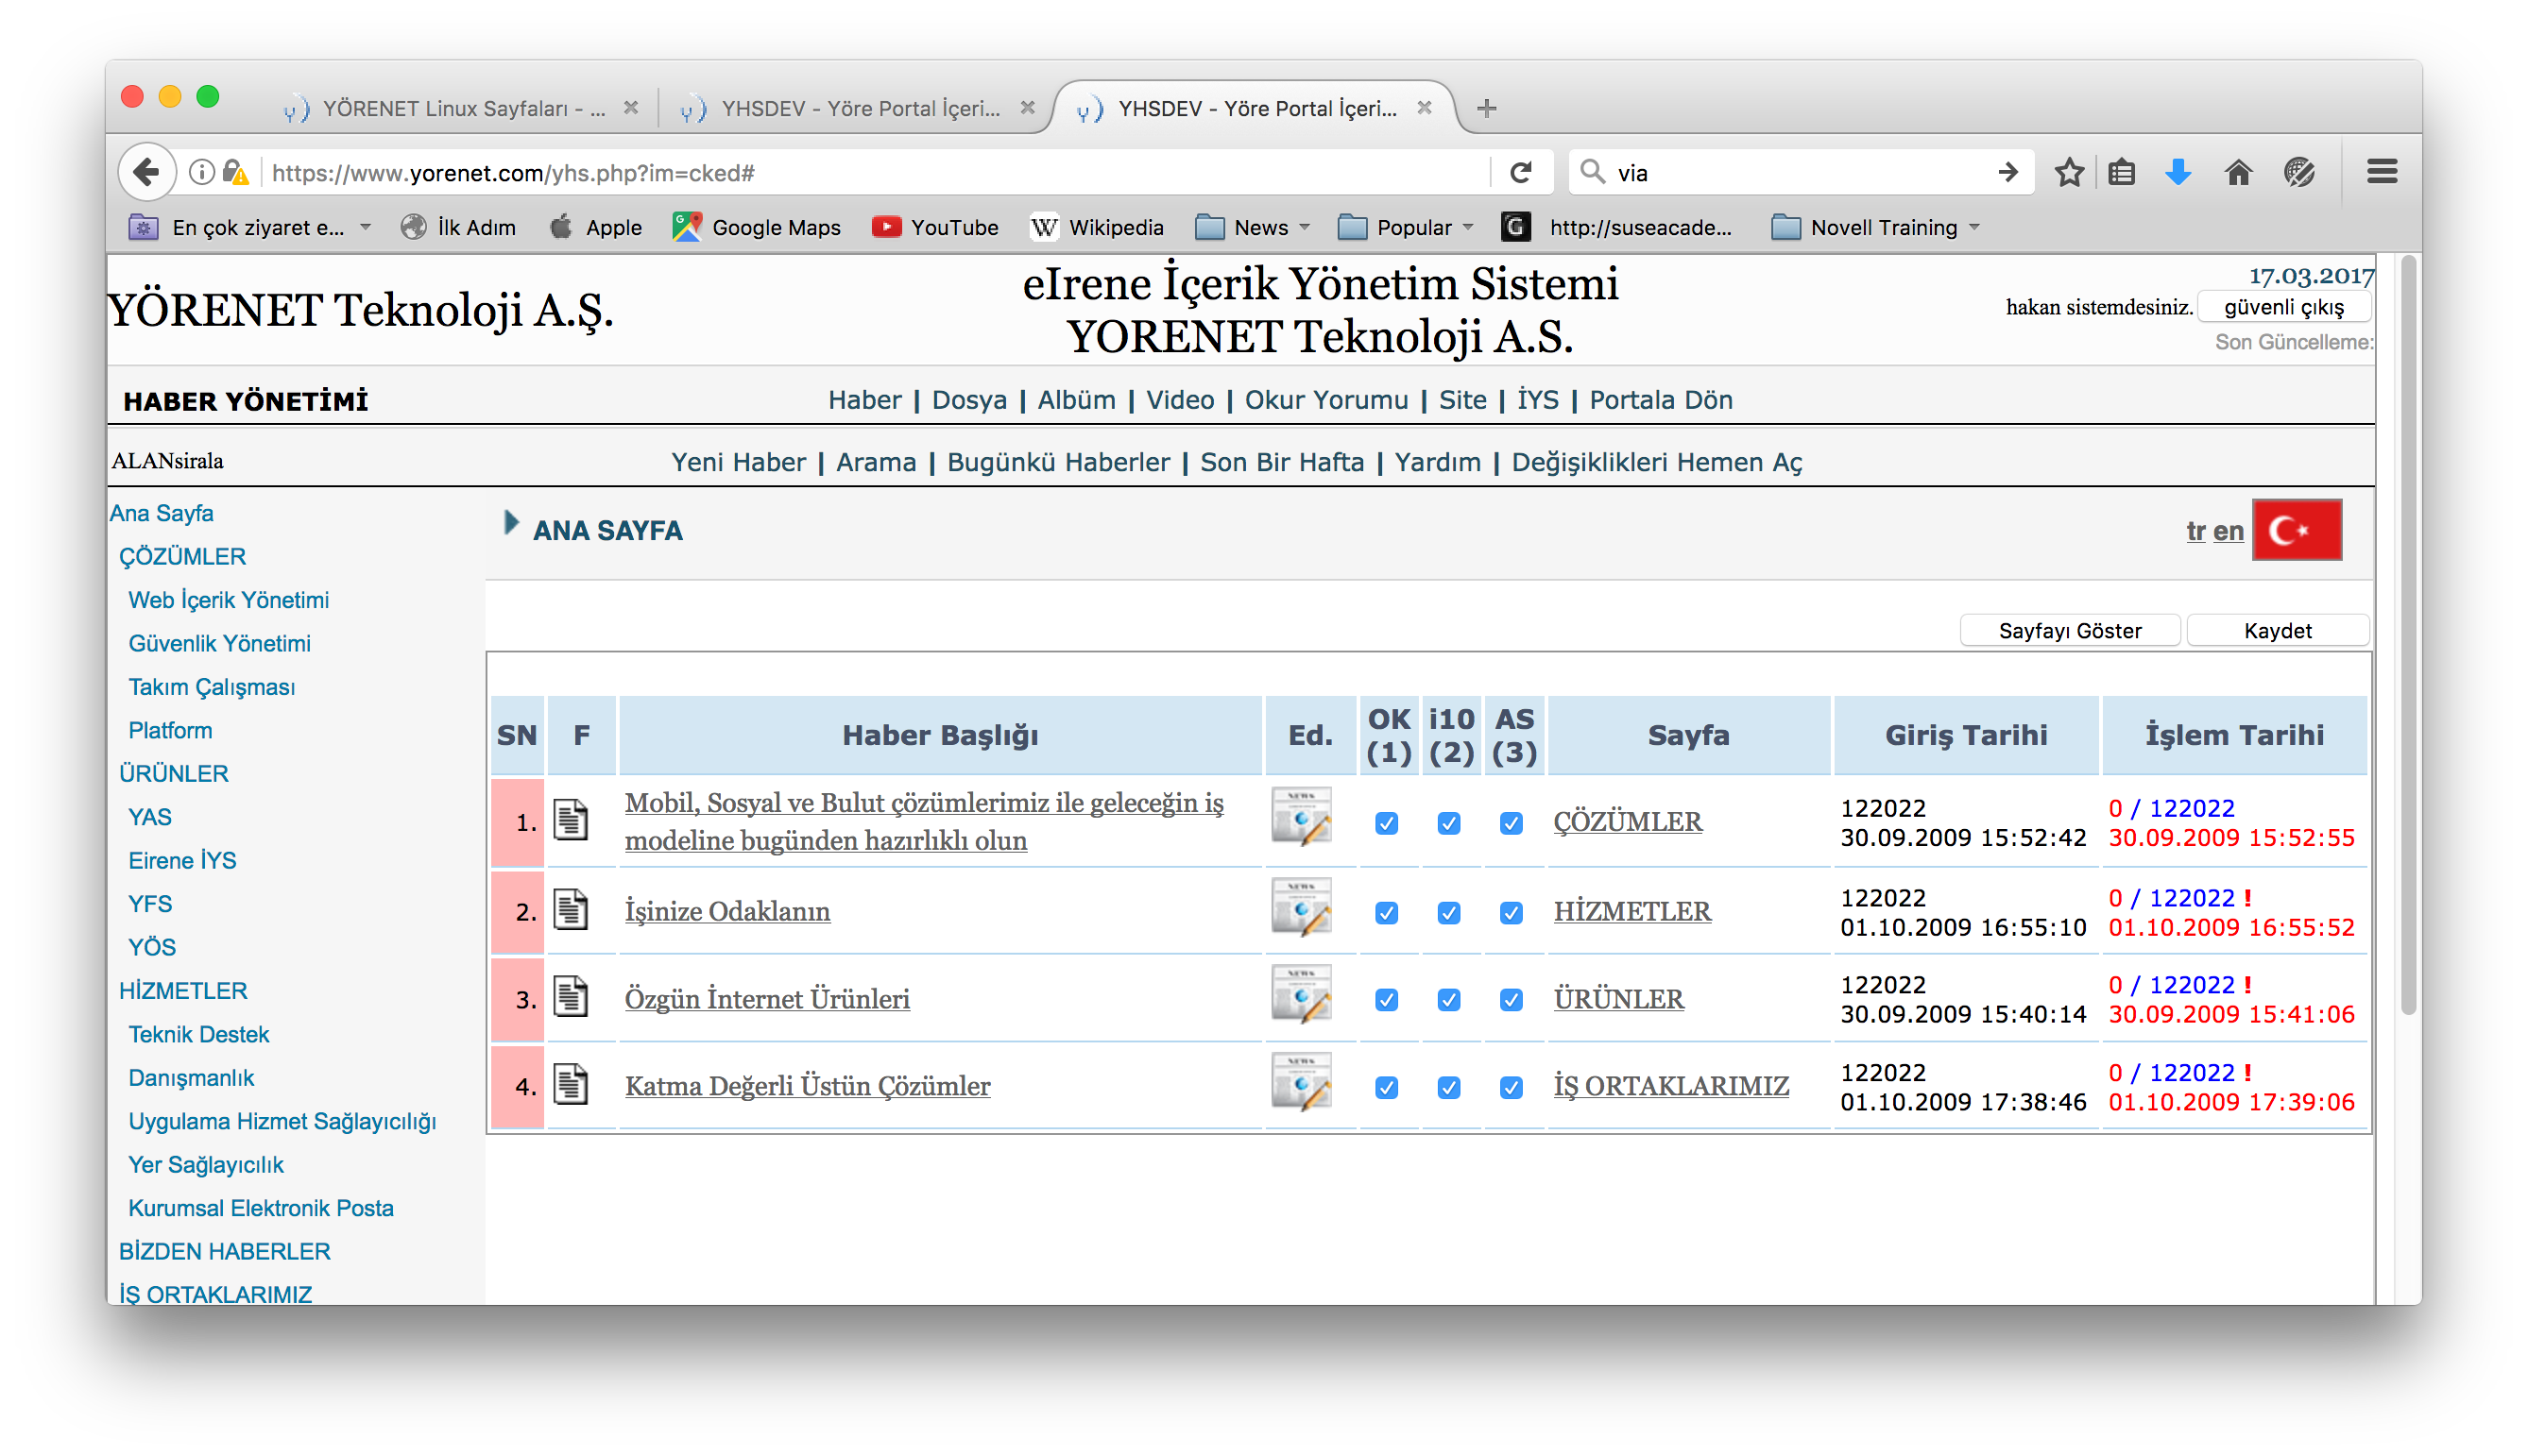Expand the En çok ziyaret edilenler folder
Image resolution: width=2528 pixels, height=1456 pixels.
249,227
